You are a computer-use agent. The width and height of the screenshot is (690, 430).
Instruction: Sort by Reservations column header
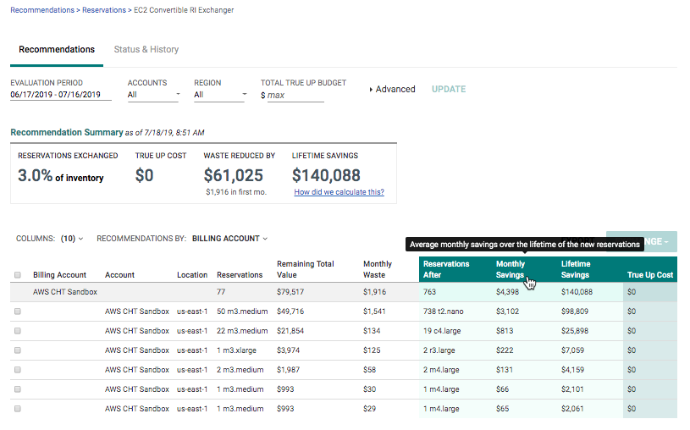(x=240, y=275)
